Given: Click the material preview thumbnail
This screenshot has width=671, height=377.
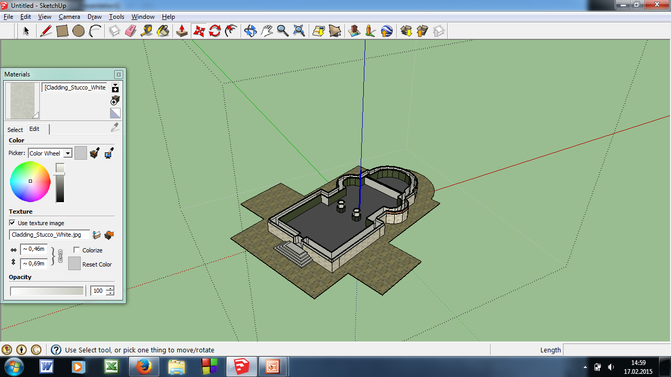Looking at the screenshot, I should point(23,101).
